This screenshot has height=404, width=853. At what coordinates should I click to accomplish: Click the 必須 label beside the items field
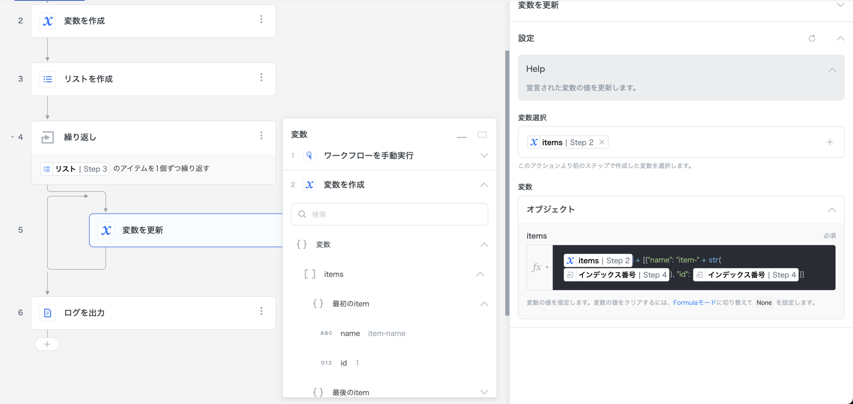click(829, 236)
